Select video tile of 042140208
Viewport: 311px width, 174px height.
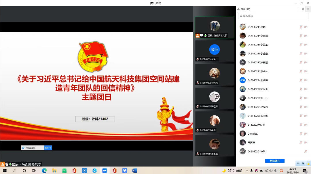pyautogui.click(x=215, y=122)
